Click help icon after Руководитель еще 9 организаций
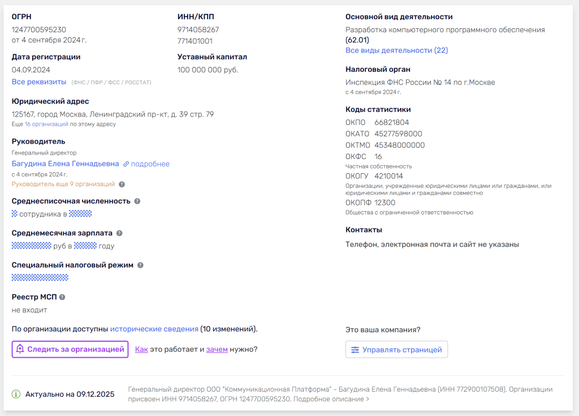The image size is (579, 416). 122,185
